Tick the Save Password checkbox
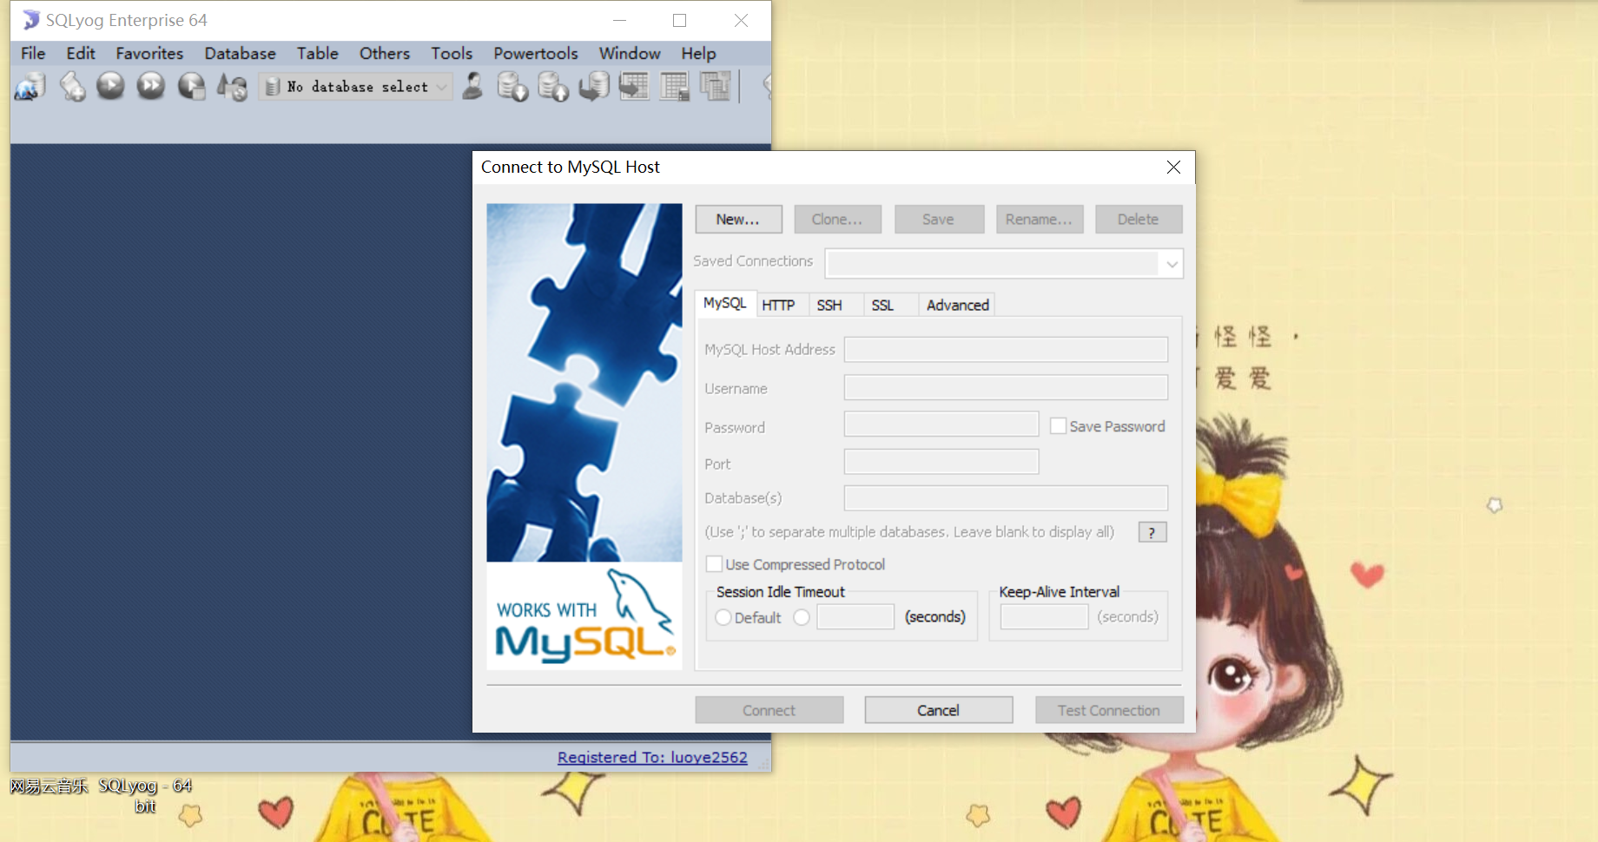The height and width of the screenshot is (842, 1598). pyautogui.click(x=1058, y=426)
